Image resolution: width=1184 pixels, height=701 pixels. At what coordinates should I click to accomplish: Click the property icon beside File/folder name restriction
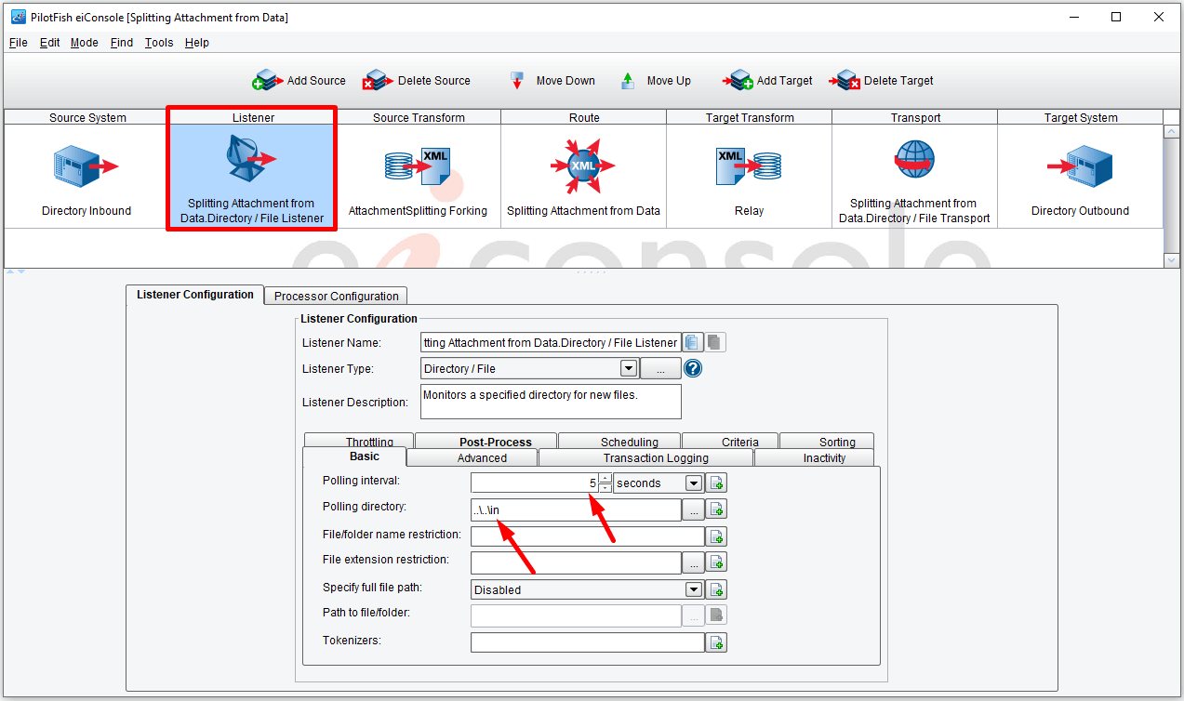(716, 536)
